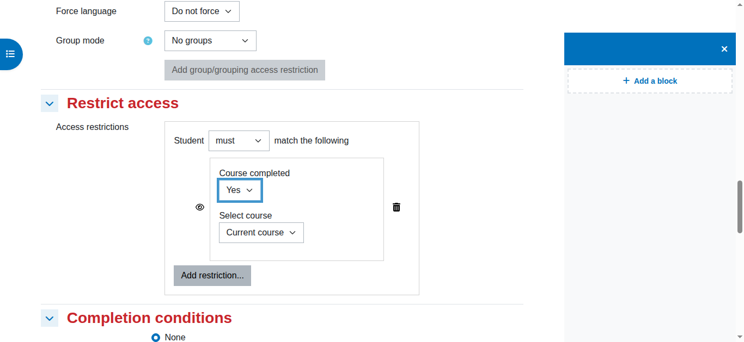Toggle restriction visibility eye icon
Screen dimensions: 744x342
200,207
